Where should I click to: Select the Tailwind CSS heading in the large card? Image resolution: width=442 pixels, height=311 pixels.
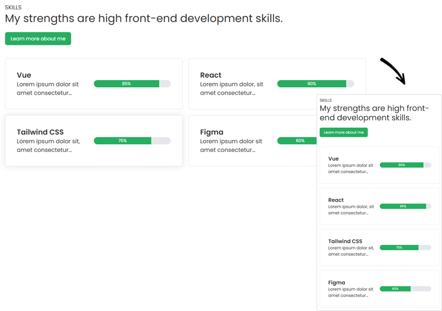click(x=40, y=132)
